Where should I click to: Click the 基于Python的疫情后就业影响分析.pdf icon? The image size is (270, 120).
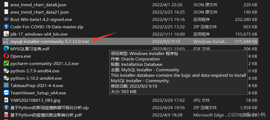(x=6, y=115)
